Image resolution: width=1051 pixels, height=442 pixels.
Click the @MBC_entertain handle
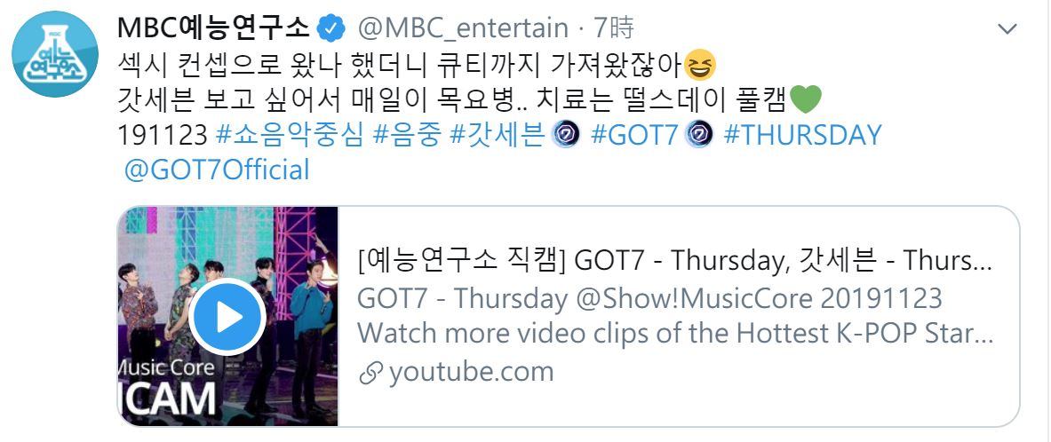463,28
